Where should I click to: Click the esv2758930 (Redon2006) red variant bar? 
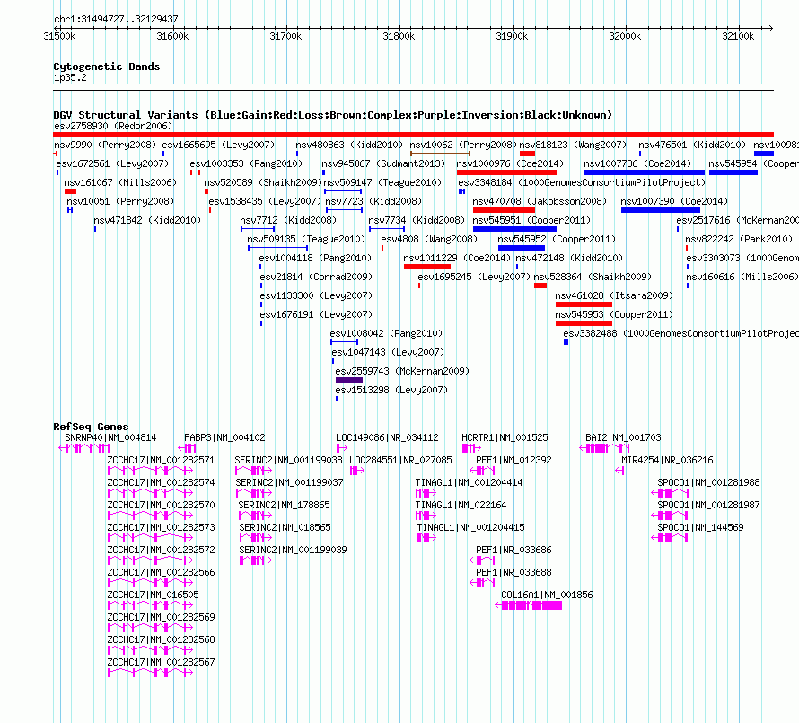click(x=413, y=135)
